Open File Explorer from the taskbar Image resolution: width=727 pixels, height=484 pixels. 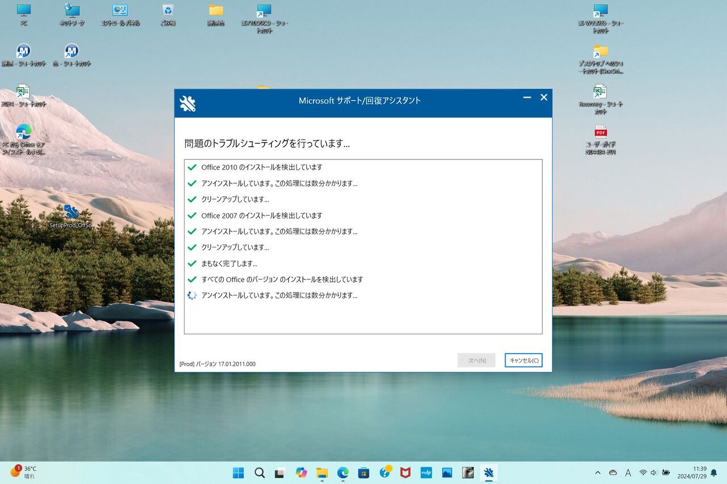(x=322, y=473)
